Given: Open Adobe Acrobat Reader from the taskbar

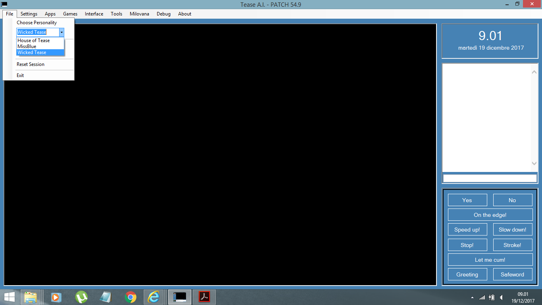Looking at the screenshot, I should [204, 297].
